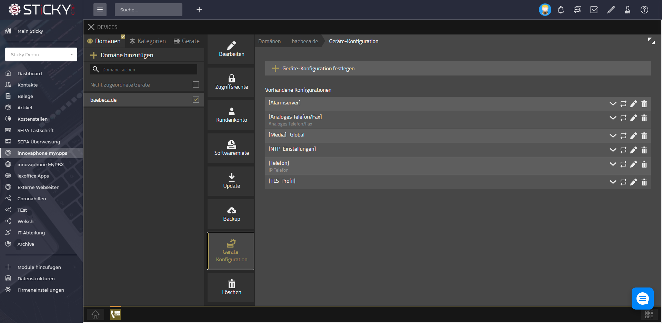Click the baebeca.de breadcrumb
The height and width of the screenshot is (323, 662).
pos(305,41)
